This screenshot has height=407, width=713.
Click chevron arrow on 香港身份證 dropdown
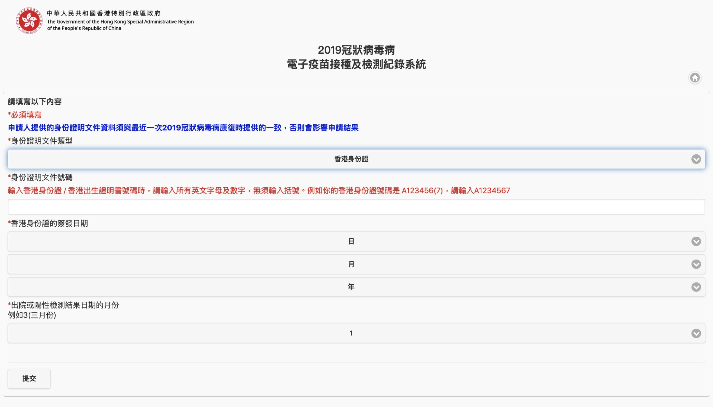(x=696, y=159)
